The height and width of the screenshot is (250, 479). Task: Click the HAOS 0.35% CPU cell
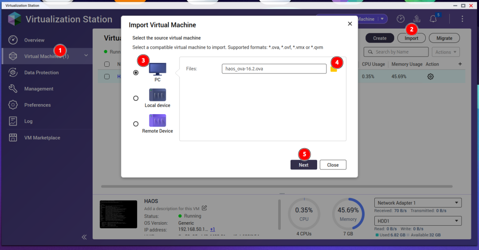(368, 77)
